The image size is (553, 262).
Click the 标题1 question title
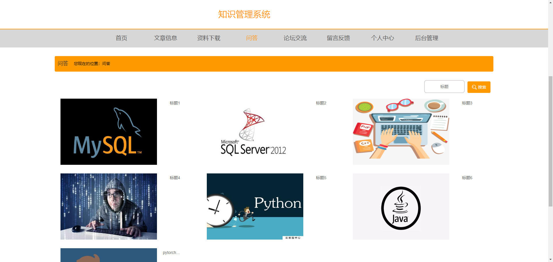coord(175,103)
